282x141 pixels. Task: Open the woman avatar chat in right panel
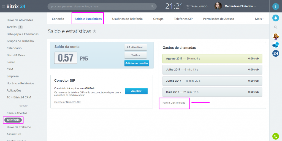[275, 36]
